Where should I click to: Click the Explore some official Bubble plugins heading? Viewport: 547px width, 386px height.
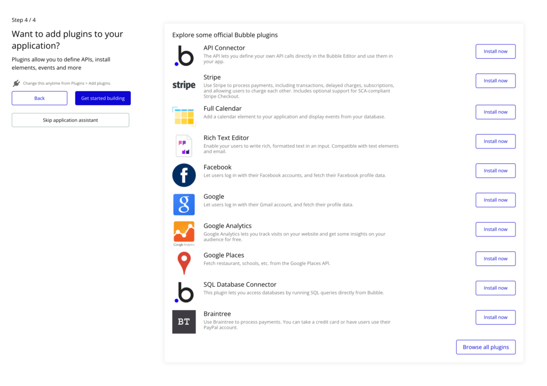point(225,35)
